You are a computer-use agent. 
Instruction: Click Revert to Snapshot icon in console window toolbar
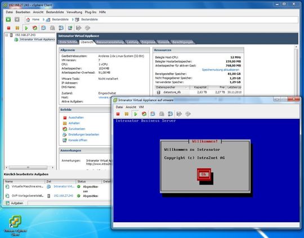click(162, 114)
